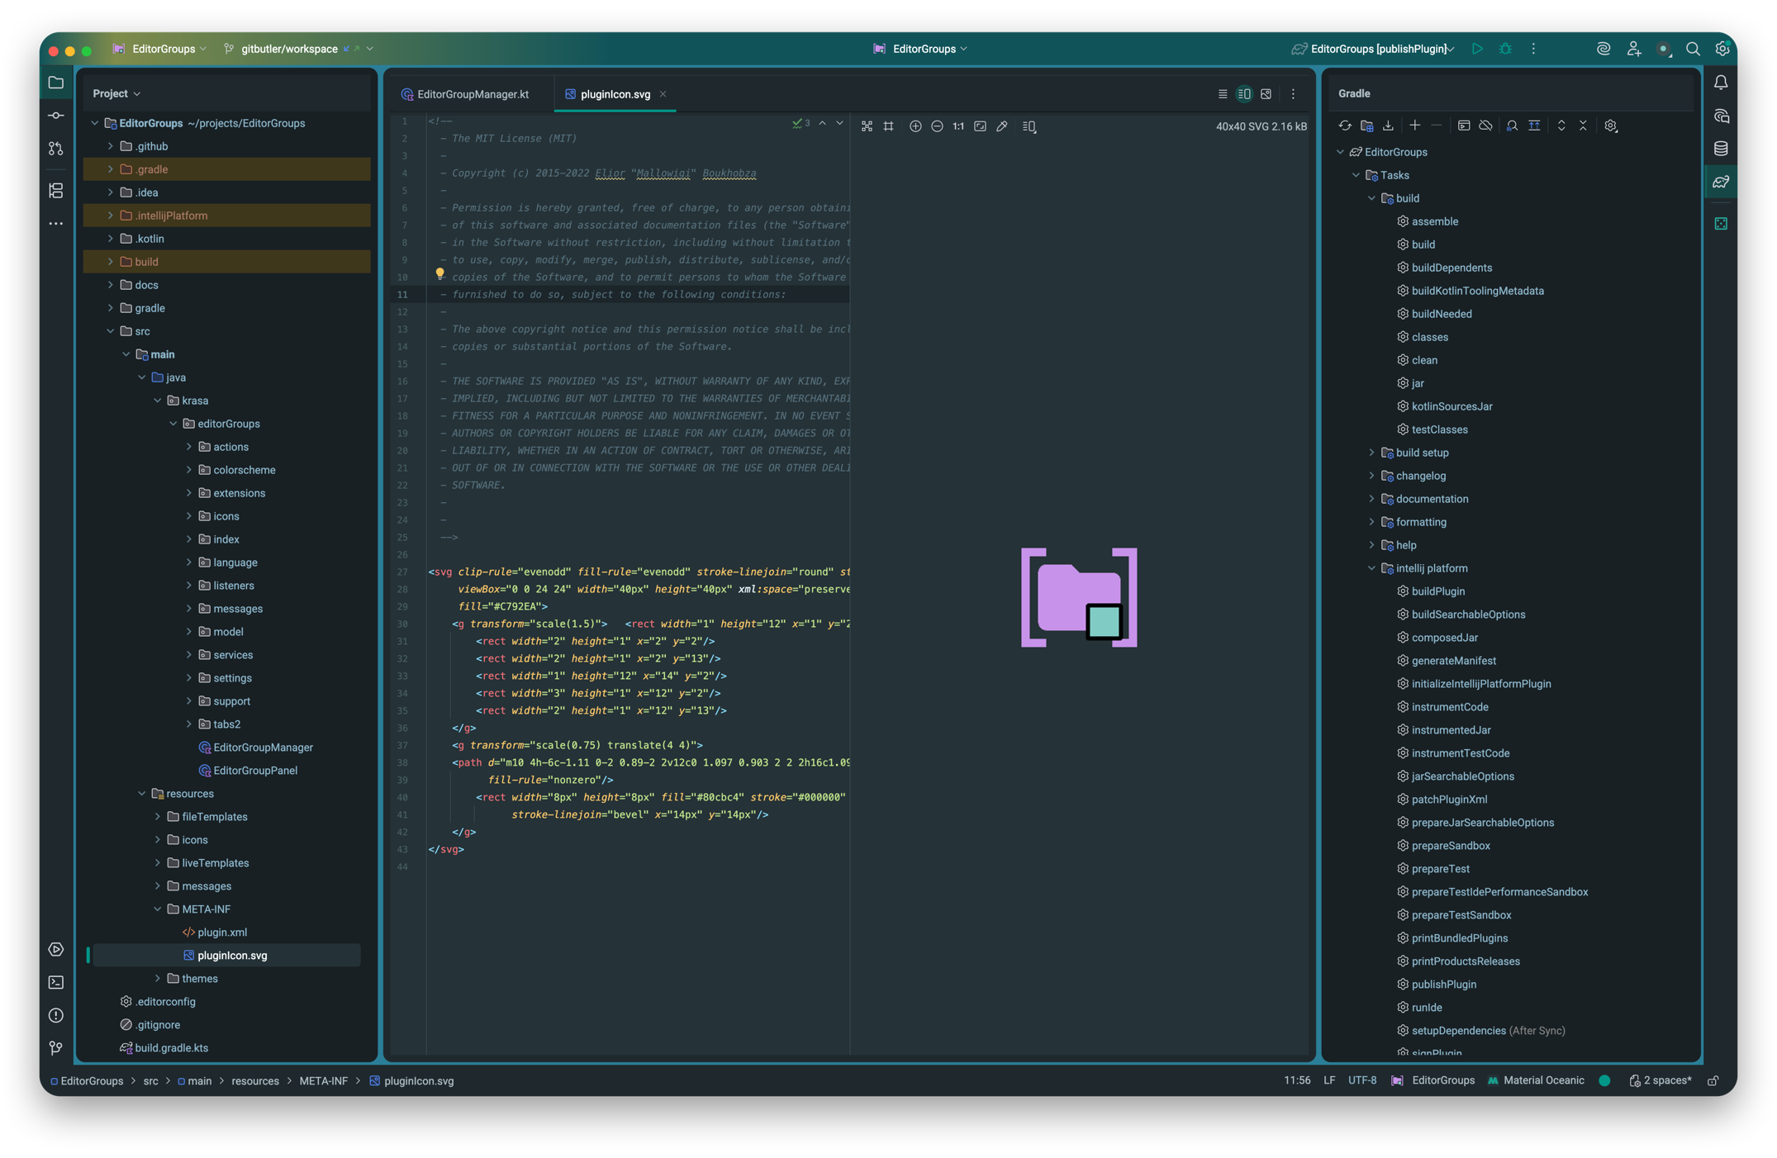This screenshot has height=1158, width=1777.
Task: Collapse the intellij platform task group
Action: [x=1372, y=568]
